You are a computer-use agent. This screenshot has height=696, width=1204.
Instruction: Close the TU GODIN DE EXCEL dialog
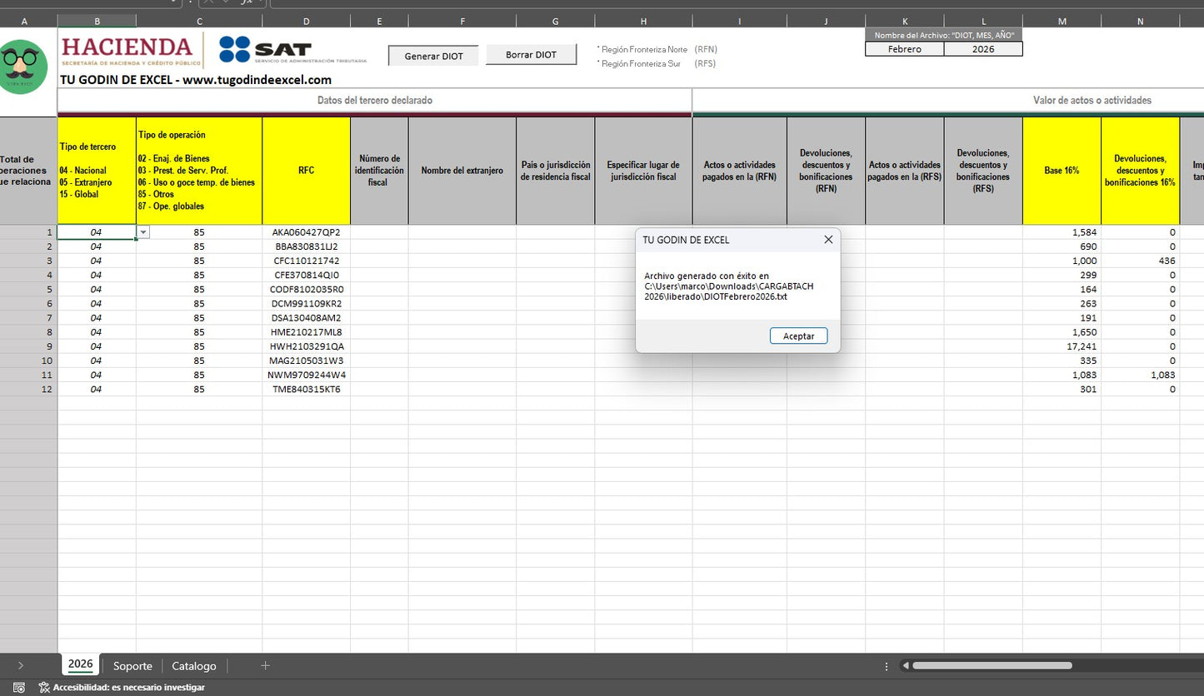click(x=828, y=240)
